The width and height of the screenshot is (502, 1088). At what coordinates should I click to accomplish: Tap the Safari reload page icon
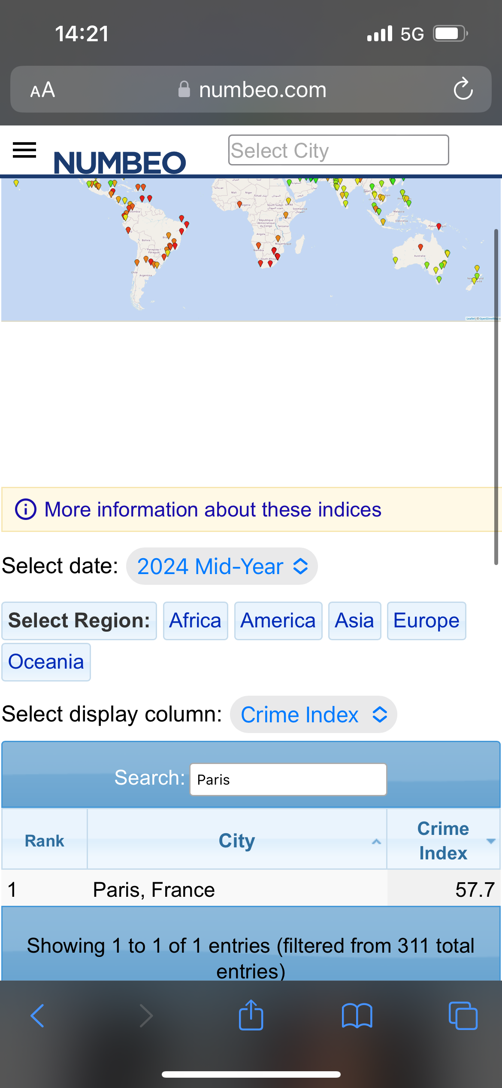[463, 89]
